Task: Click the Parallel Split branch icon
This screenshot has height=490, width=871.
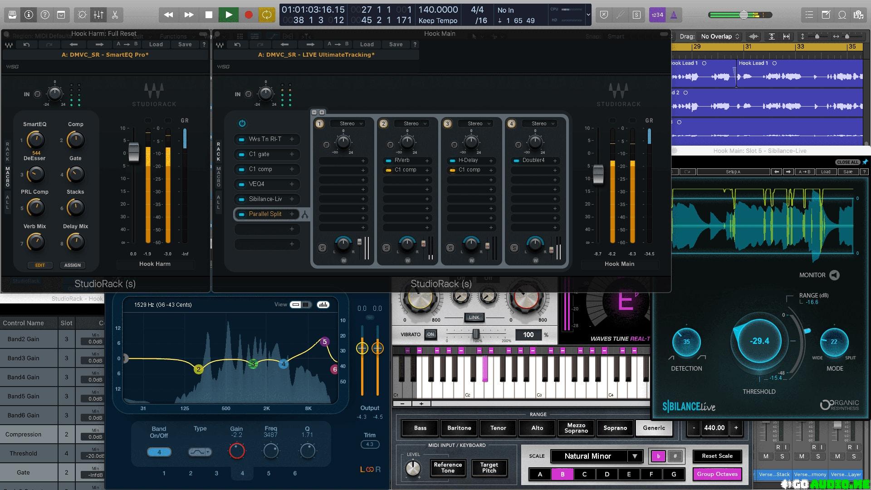Action: point(305,215)
